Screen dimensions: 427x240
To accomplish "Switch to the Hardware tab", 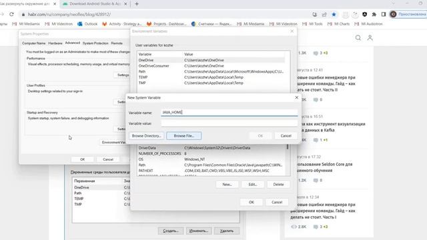I will coord(55,43).
